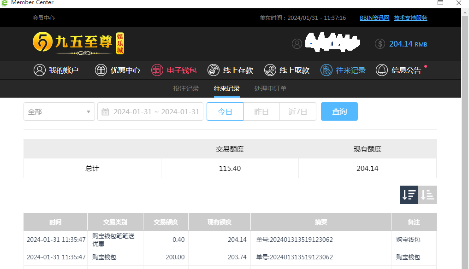Open 往来记录 records icon

point(327,70)
